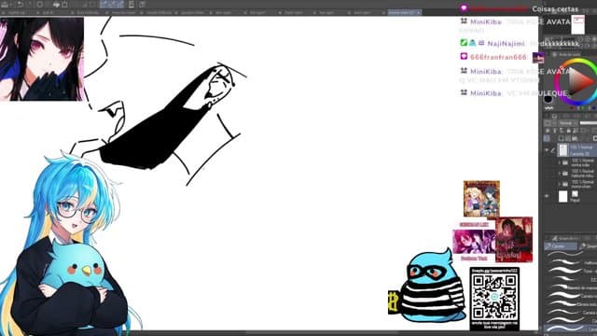Viewport: 597px width, 336px height.
Task: Select the black main drawing color swatch
Action: pyautogui.click(x=548, y=99)
